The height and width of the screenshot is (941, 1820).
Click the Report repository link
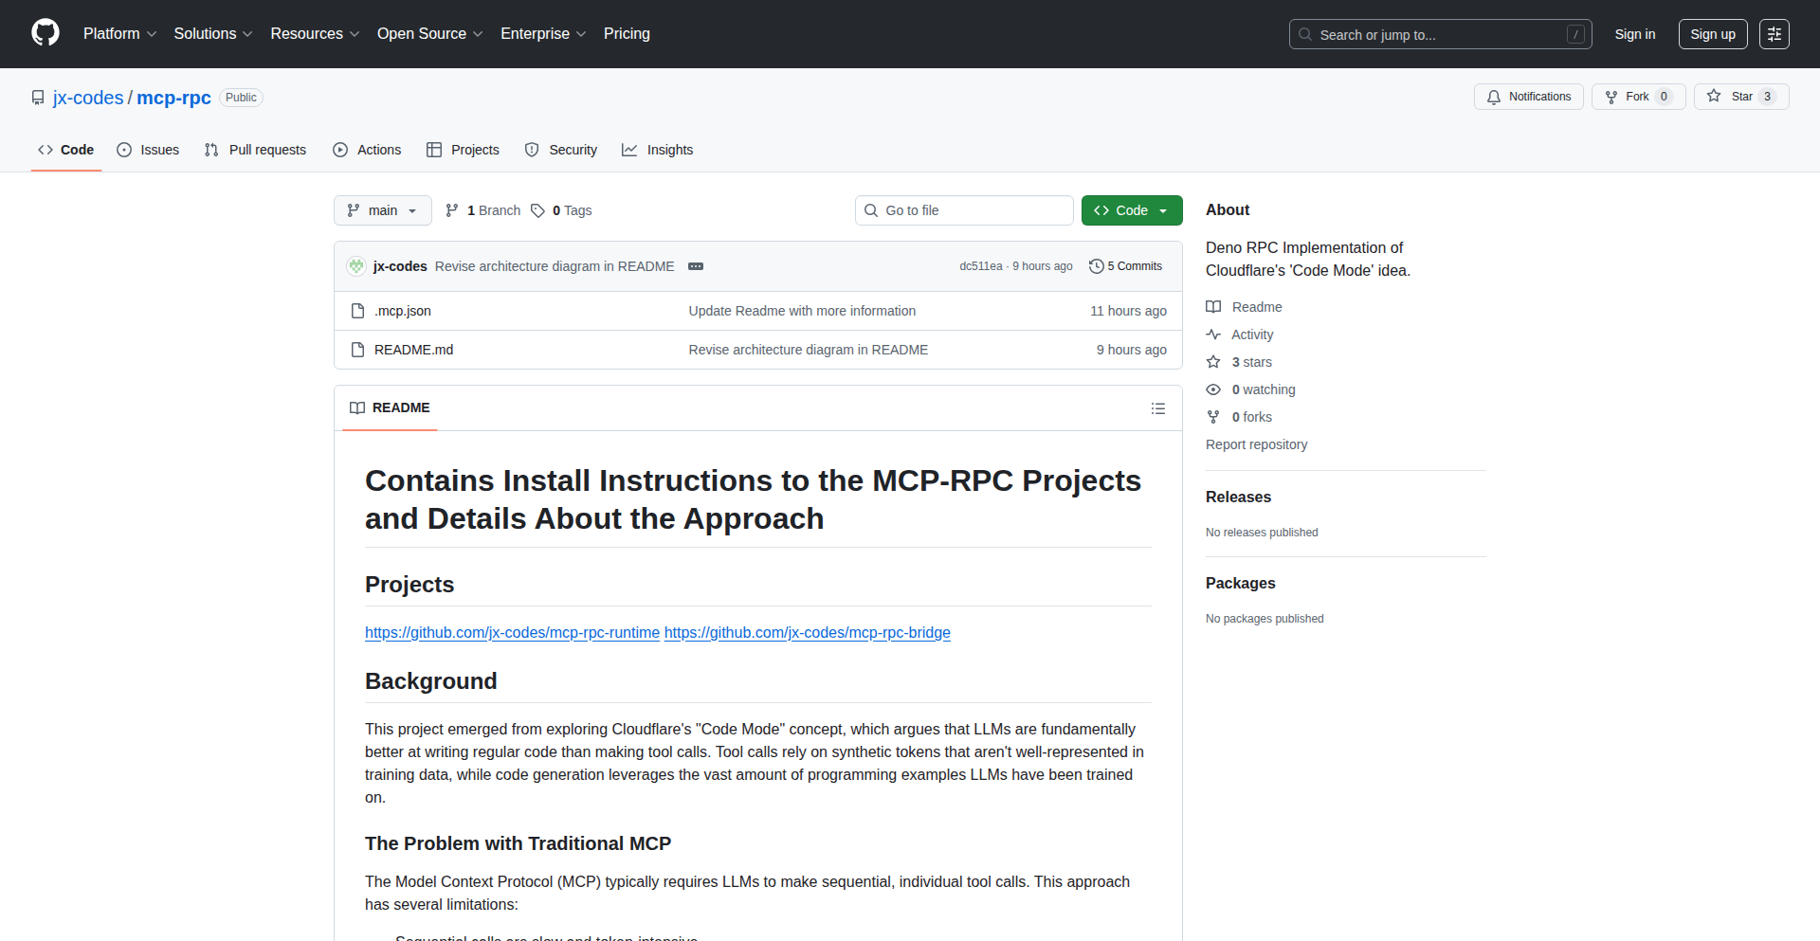1256,444
